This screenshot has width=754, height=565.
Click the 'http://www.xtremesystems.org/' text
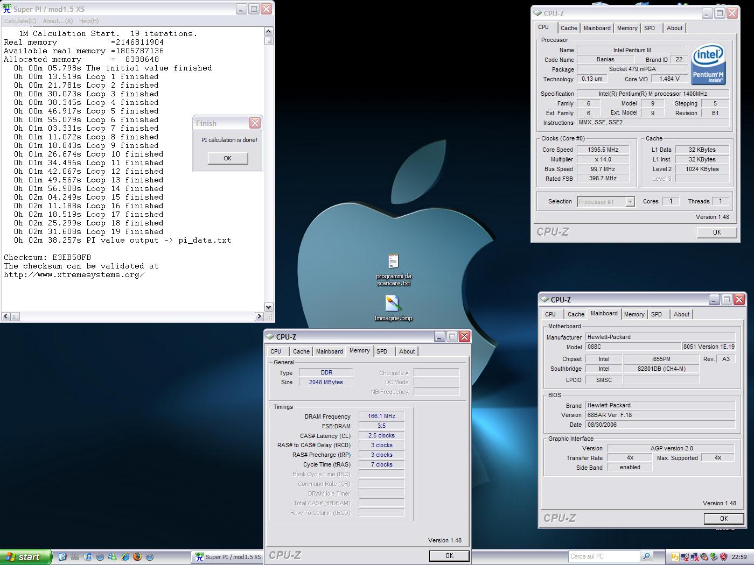tap(74, 275)
